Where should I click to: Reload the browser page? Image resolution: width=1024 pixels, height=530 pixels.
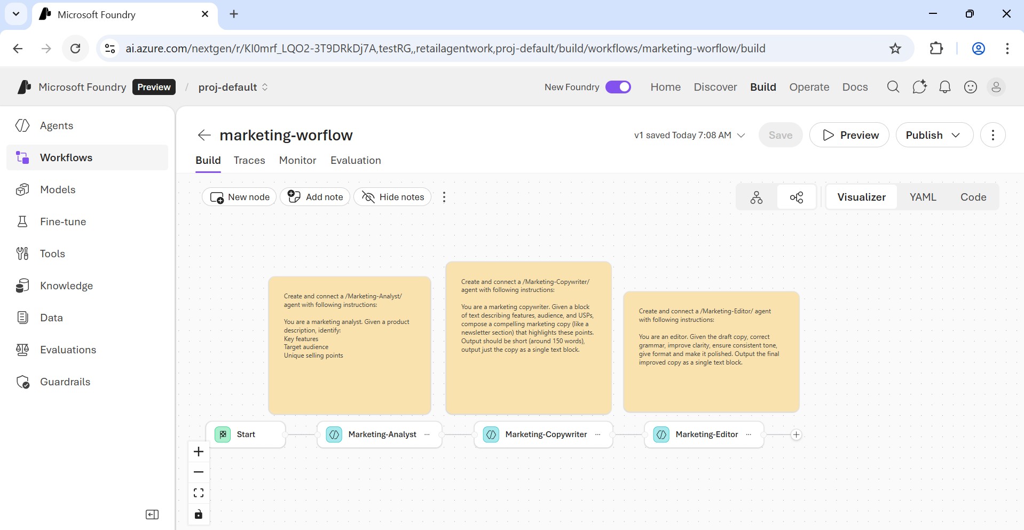pos(75,49)
